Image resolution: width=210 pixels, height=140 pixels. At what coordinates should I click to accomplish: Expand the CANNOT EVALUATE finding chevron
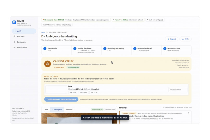(x=188, y=113)
